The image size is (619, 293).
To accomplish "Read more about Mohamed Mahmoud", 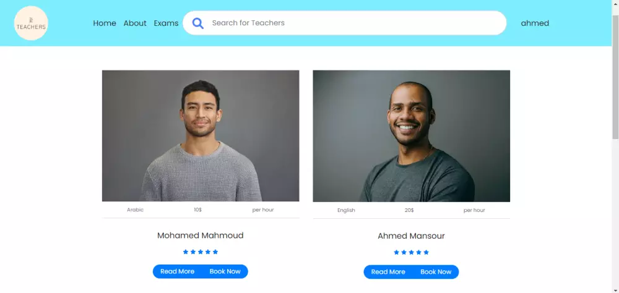I will [177, 271].
